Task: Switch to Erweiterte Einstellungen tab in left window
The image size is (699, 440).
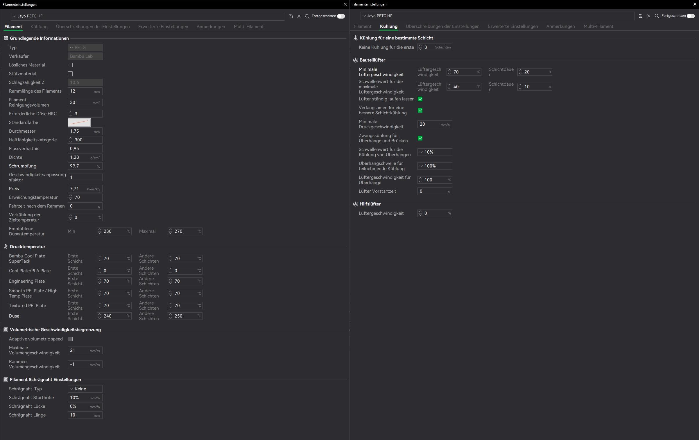Action: pos(163,27)
